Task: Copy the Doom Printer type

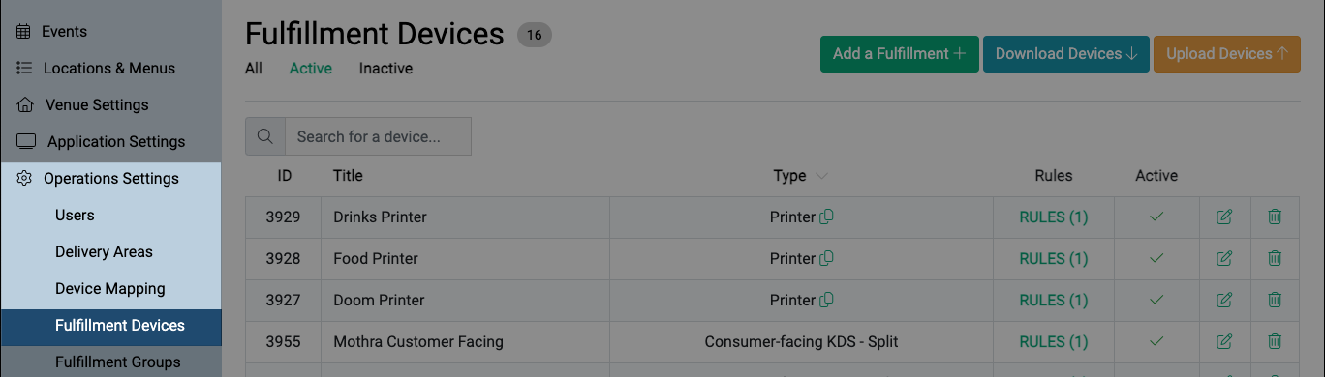Action: [x=826, y=300]
